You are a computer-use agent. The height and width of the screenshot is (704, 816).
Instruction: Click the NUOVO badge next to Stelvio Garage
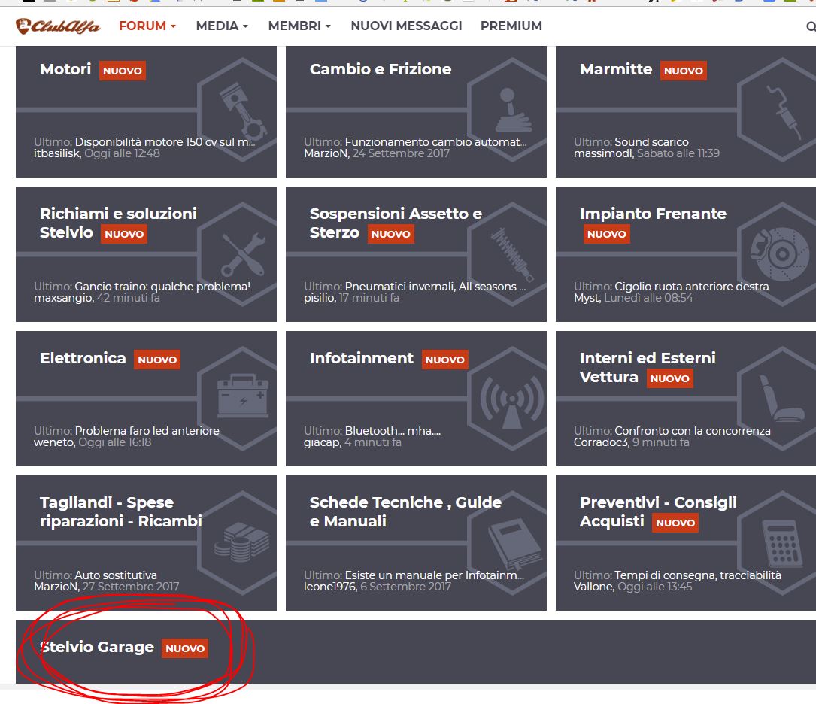tap(185, 648)
